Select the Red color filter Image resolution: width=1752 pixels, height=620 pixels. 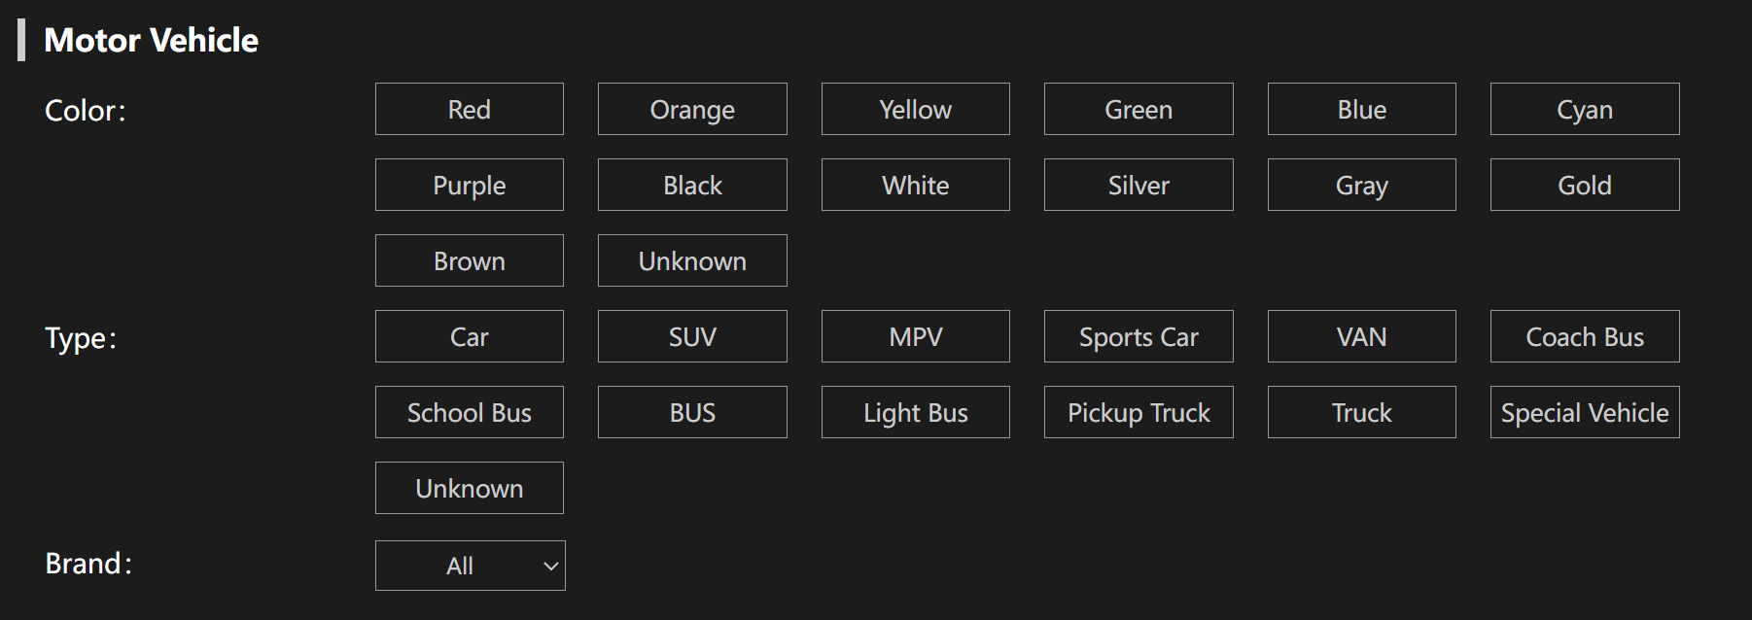(x=470, y=109)
